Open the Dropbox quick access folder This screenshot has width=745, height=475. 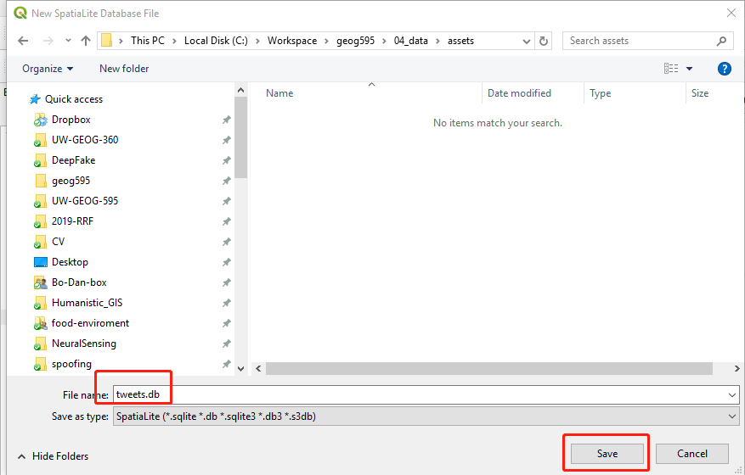pos(71,120)
